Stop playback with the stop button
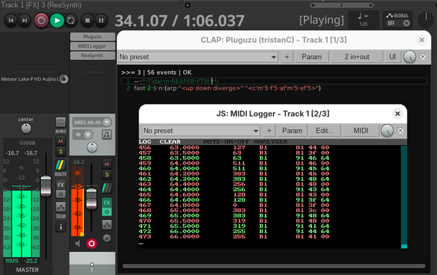Viewport: 437px width, 275px height. tap(87, 21)
